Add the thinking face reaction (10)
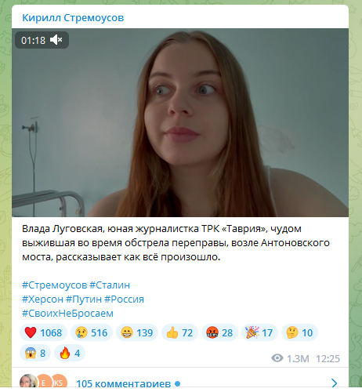This screenshot has width=362, height=392. pyautogui.click(x=299, y=332)
